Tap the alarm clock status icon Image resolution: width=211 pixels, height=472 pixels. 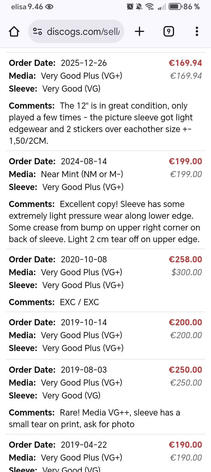click(x=130, y=6)
